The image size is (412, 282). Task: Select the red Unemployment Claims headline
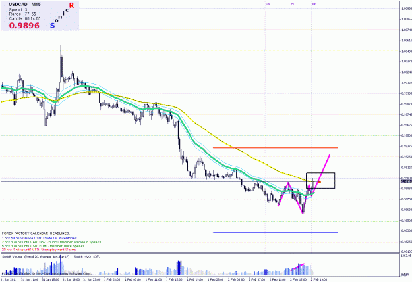(x=39, y=250)
